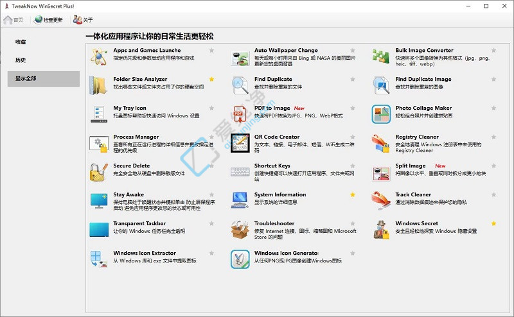Toggle favorite star for Photo Collage Maker
The width and height of the screenshot is (514, 317).
(x=493, y=108)
